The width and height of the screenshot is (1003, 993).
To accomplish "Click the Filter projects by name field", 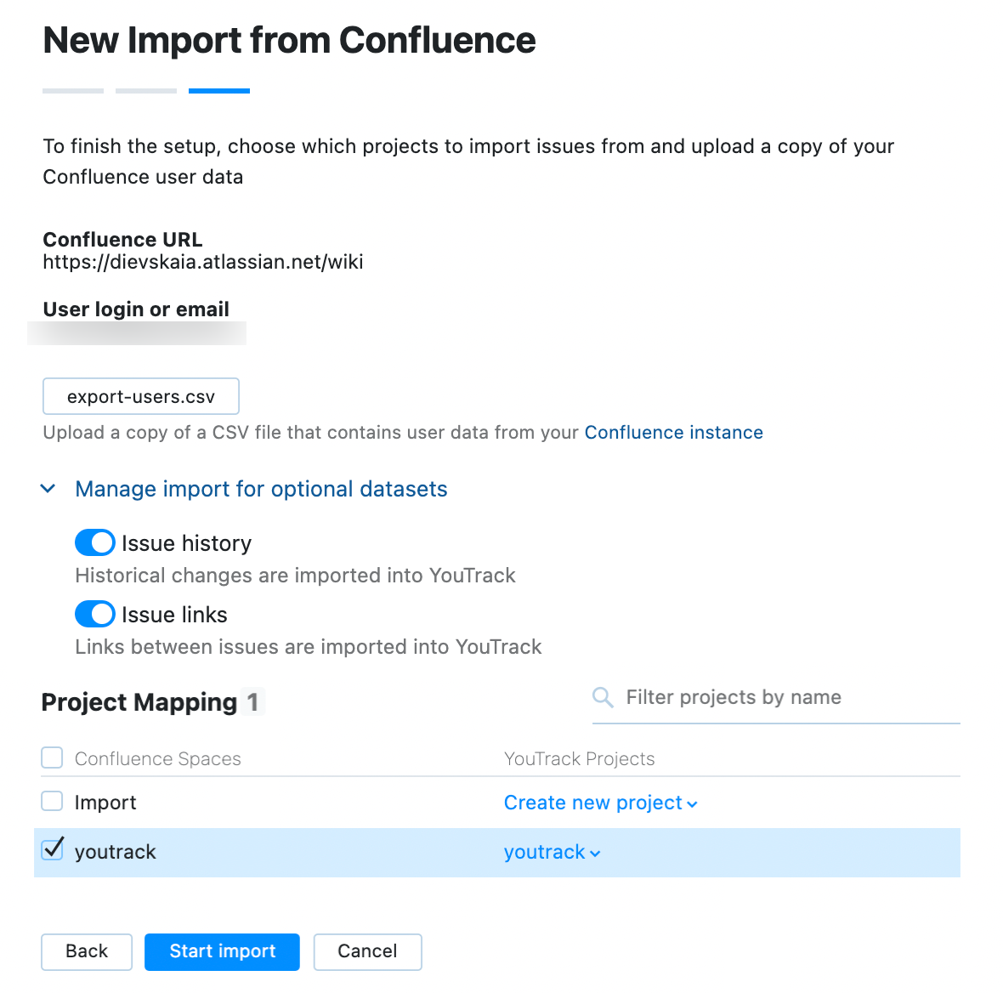I will [733, 697].
